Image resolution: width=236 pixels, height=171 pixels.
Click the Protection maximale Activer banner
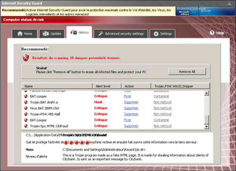(205, 11)
